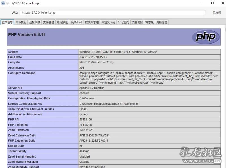The image size is (226, 168).
Task: Click the URL input field
Action: 112,12
